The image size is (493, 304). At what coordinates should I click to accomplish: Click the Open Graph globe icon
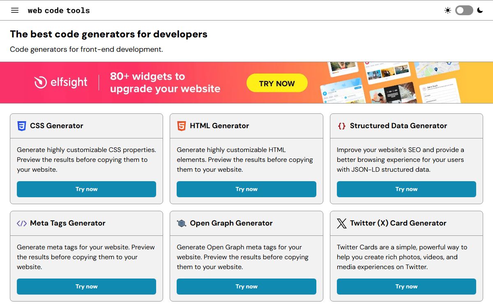tap(181, 223)
